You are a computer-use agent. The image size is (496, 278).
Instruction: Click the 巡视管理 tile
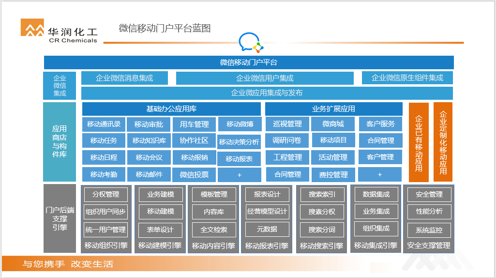[287, 124]
